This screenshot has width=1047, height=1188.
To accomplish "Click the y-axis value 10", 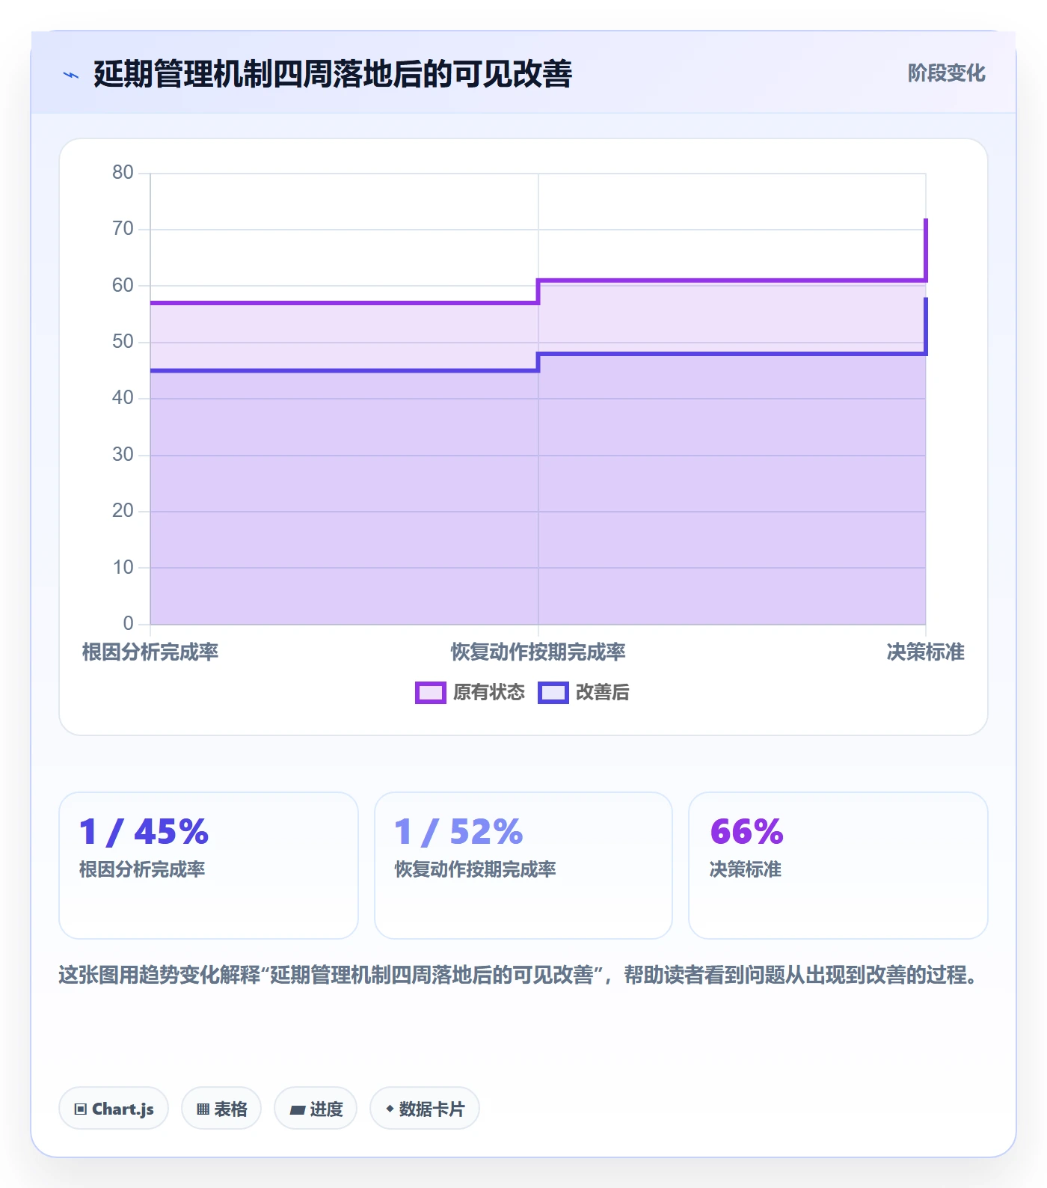I will [x=123, y=568].
